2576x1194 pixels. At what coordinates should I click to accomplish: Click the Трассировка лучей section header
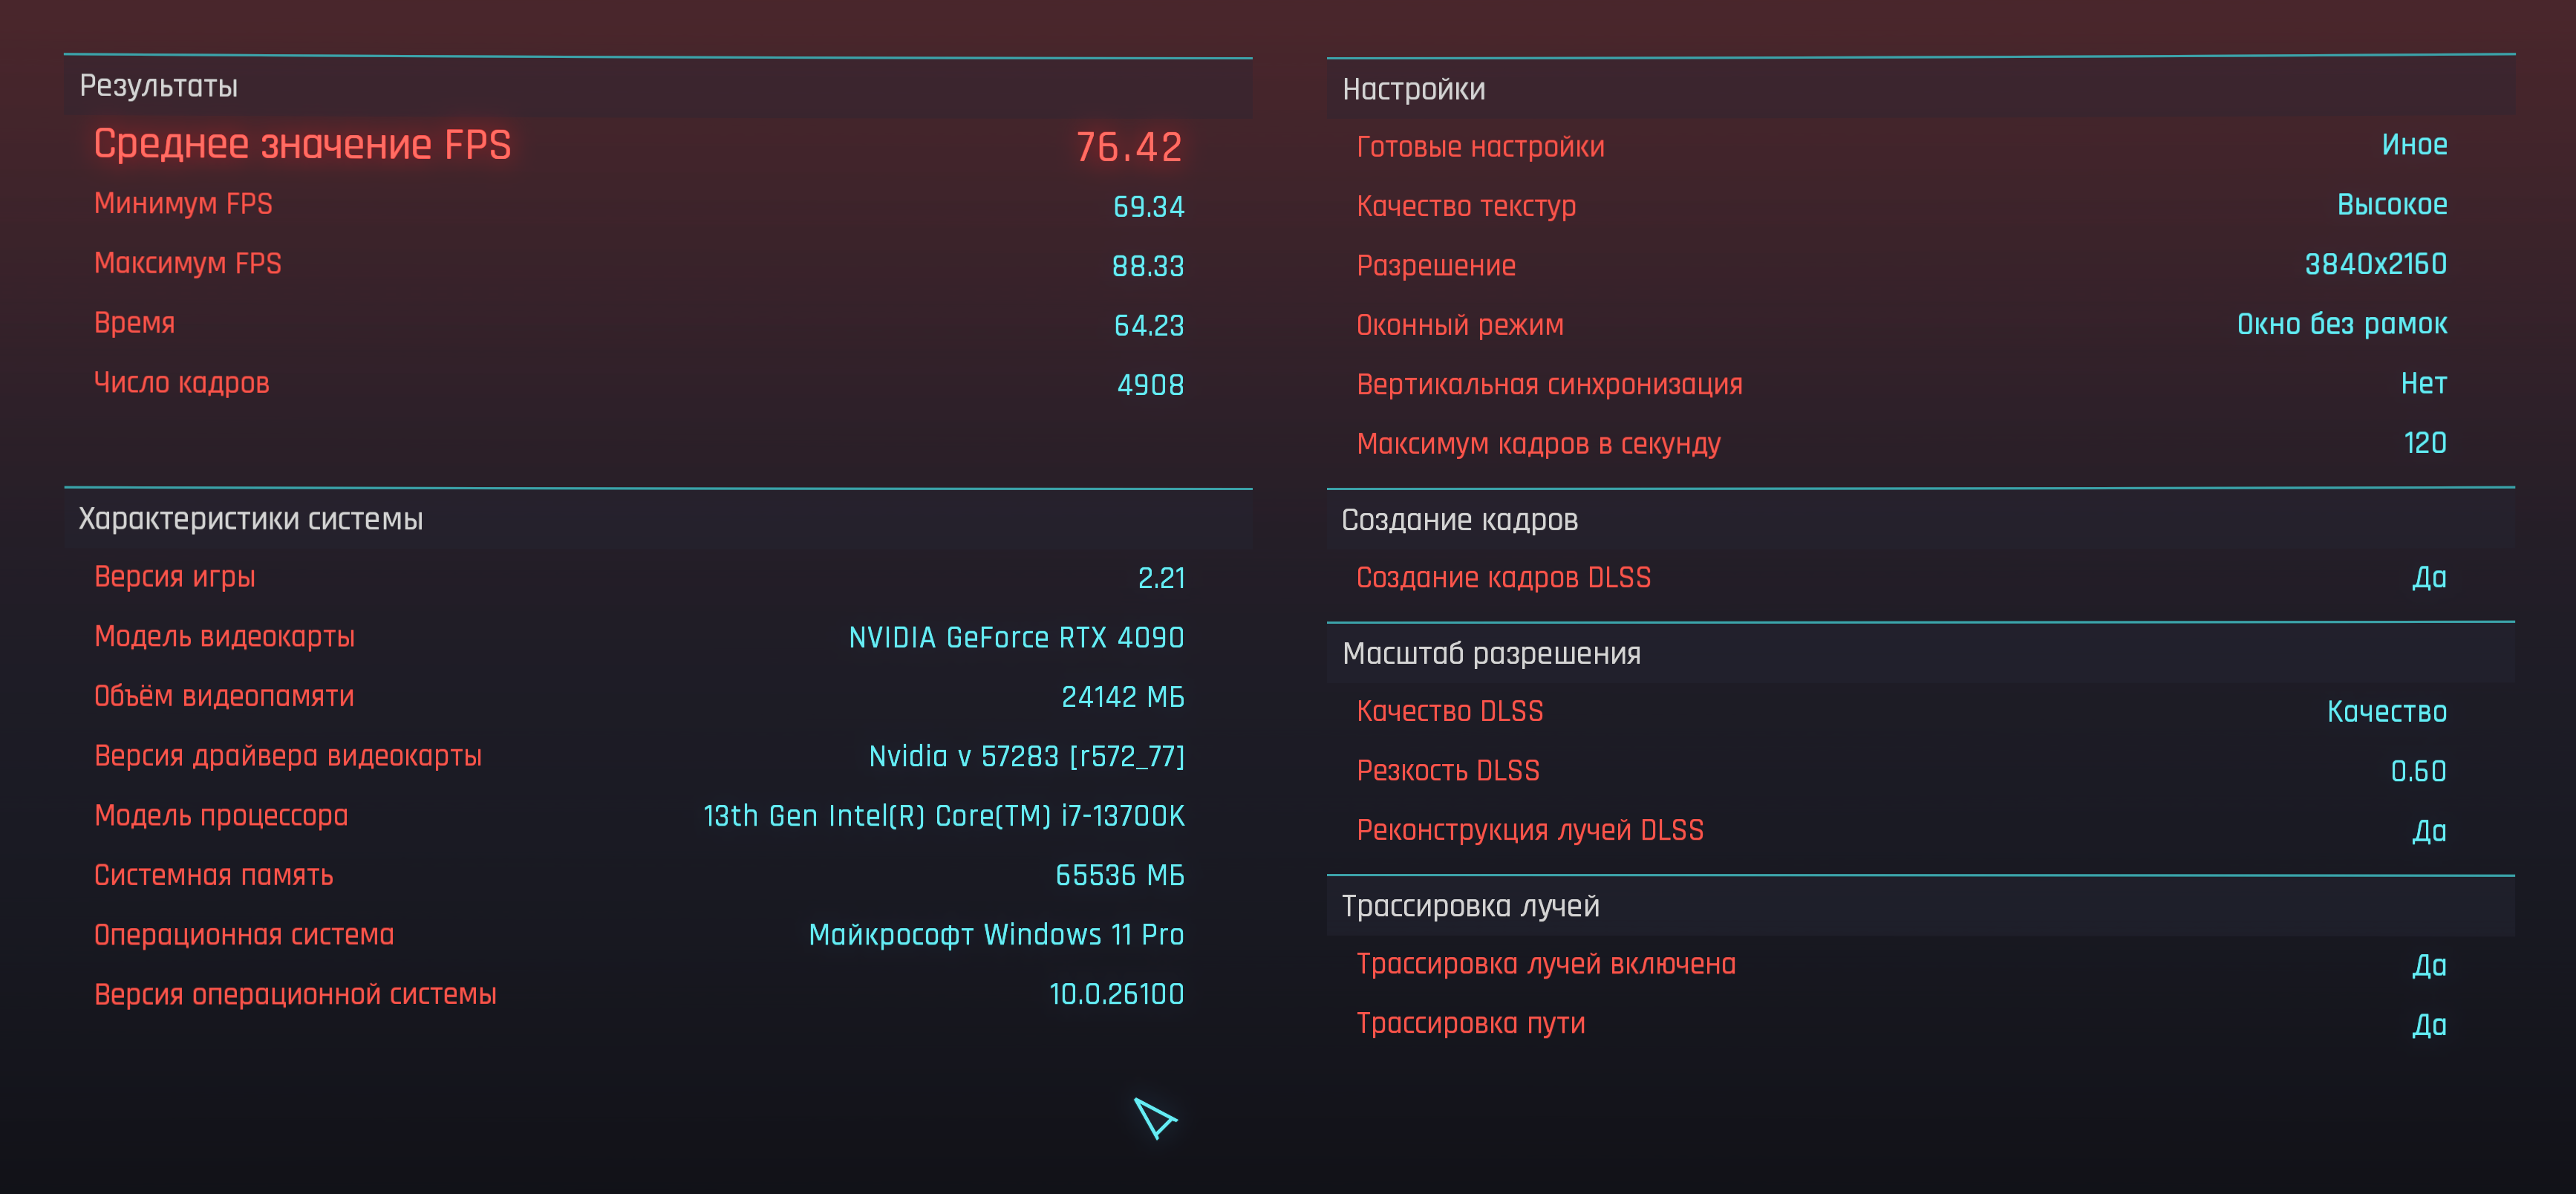click(1470, 906)
